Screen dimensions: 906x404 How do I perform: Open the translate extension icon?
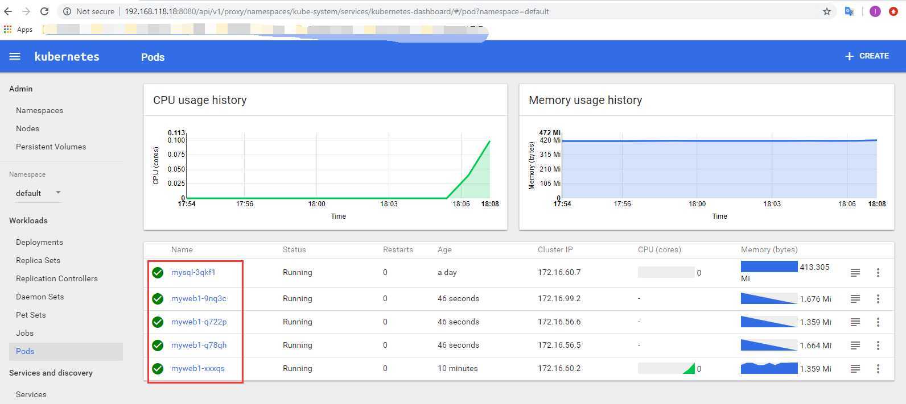pyautogui.click(x=850, y=11)
